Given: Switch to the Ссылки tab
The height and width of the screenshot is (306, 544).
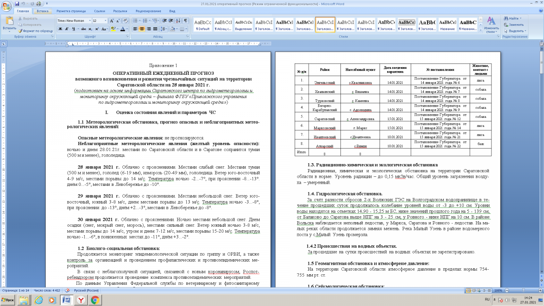Looking at the screenshot, I should [x=100, y=10].
